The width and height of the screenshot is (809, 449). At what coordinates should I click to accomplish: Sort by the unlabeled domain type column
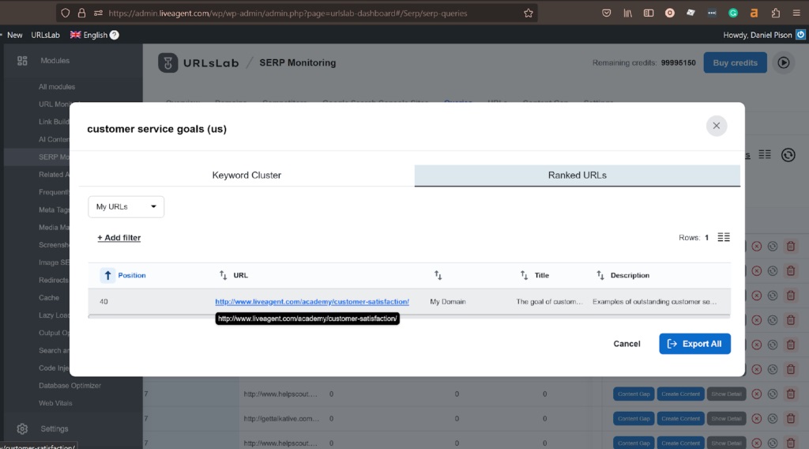[438, 276]
